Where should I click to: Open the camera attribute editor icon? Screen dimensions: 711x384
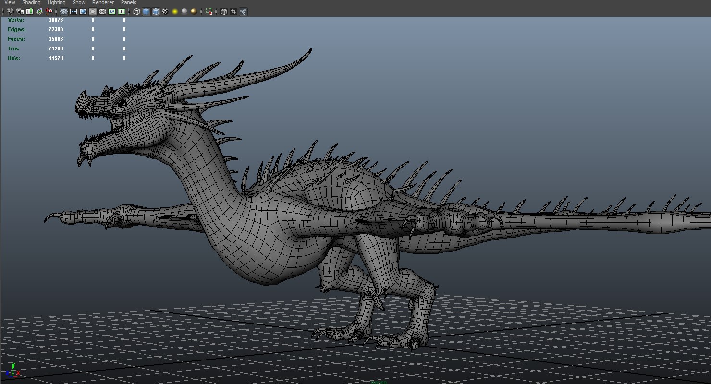click(19, 12)
